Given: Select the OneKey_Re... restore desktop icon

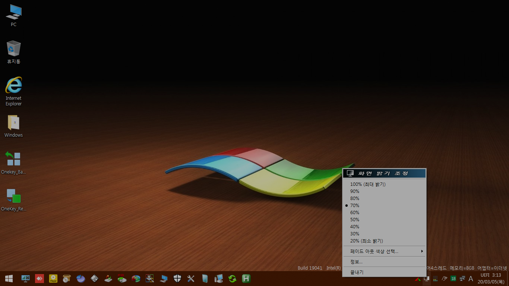Looking at the screenshot, I should click(14, 200).
